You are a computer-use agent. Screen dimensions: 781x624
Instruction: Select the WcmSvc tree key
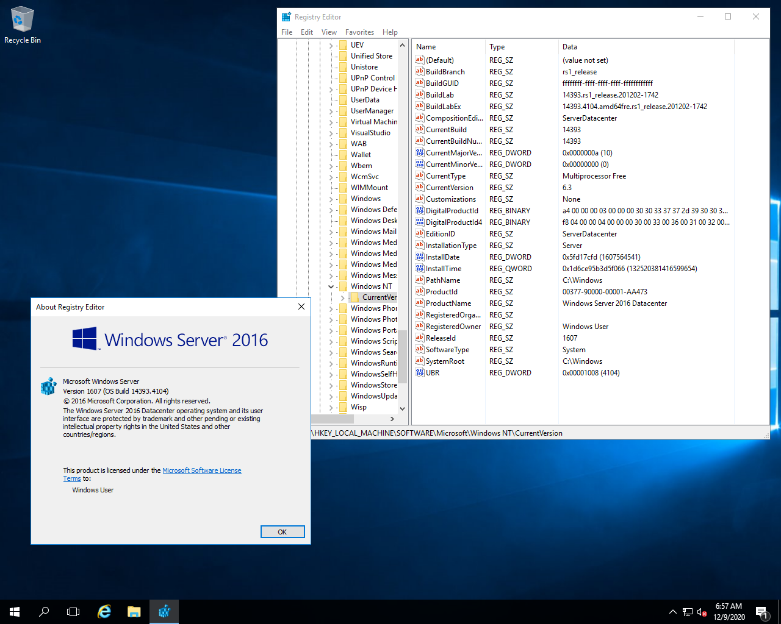coord(365,177)
